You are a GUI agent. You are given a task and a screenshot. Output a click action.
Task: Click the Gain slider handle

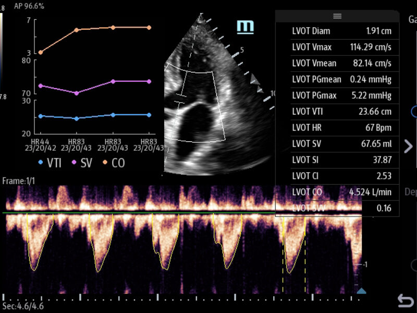414,111
